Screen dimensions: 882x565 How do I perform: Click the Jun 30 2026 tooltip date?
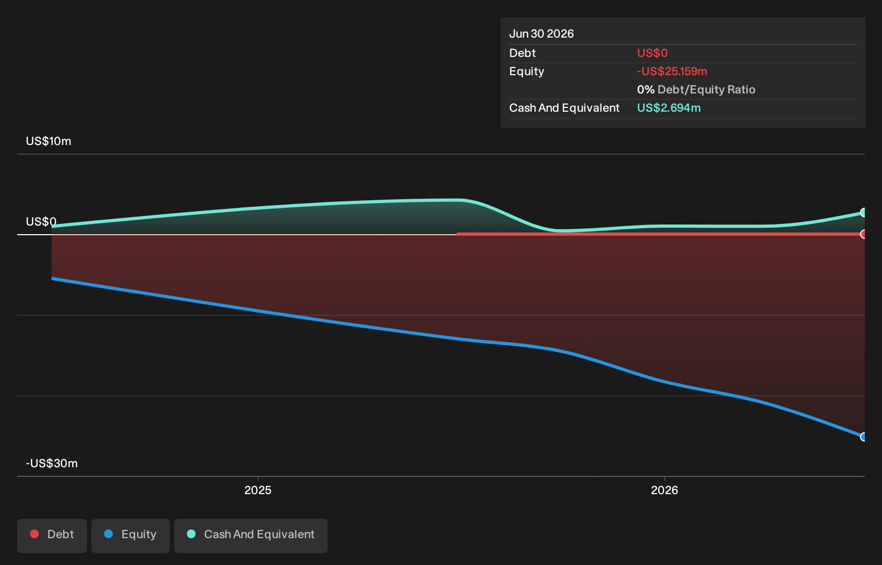pyautogui.click(x=541, y=34)
